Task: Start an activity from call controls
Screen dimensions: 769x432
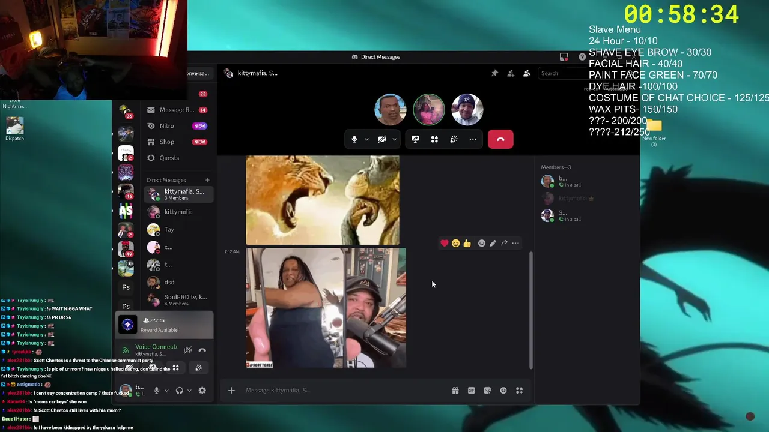Action: point(434,139)
